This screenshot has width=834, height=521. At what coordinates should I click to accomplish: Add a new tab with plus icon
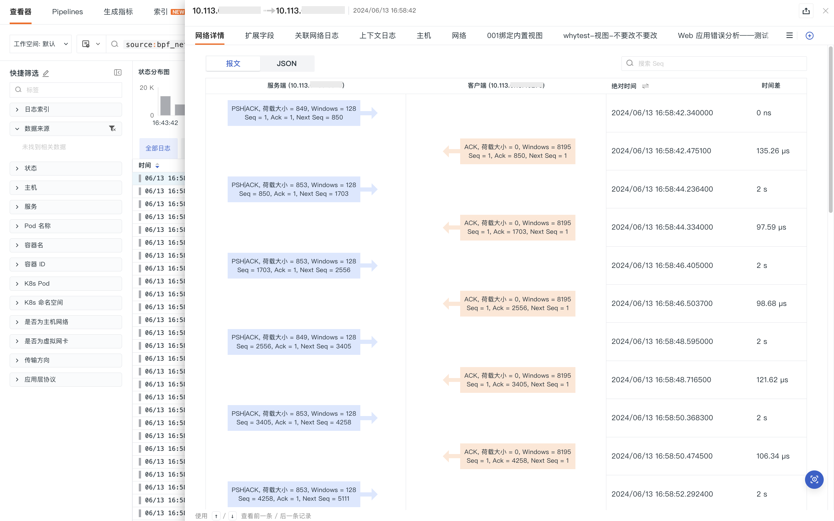coord(810,35)
